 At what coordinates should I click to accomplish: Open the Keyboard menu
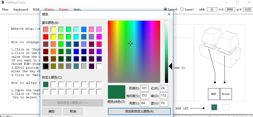pos(21,10)
